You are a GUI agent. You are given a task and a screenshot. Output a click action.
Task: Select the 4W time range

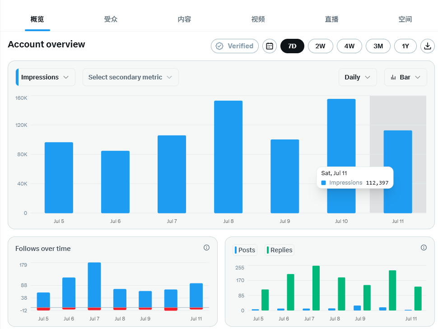pos(349,46)
